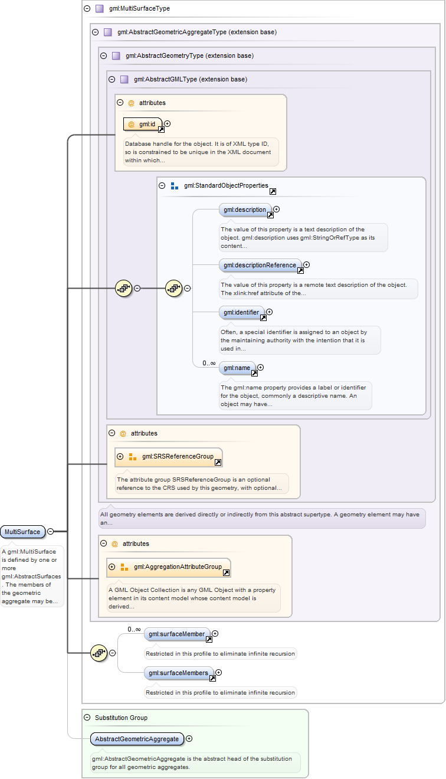Click the leftmost sequence icon in AbstractGMLType

pos(123,289)
